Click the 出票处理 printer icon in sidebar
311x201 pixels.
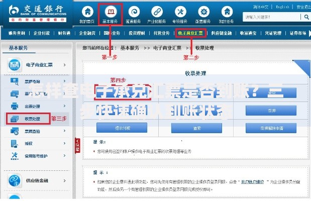[15, 107]
